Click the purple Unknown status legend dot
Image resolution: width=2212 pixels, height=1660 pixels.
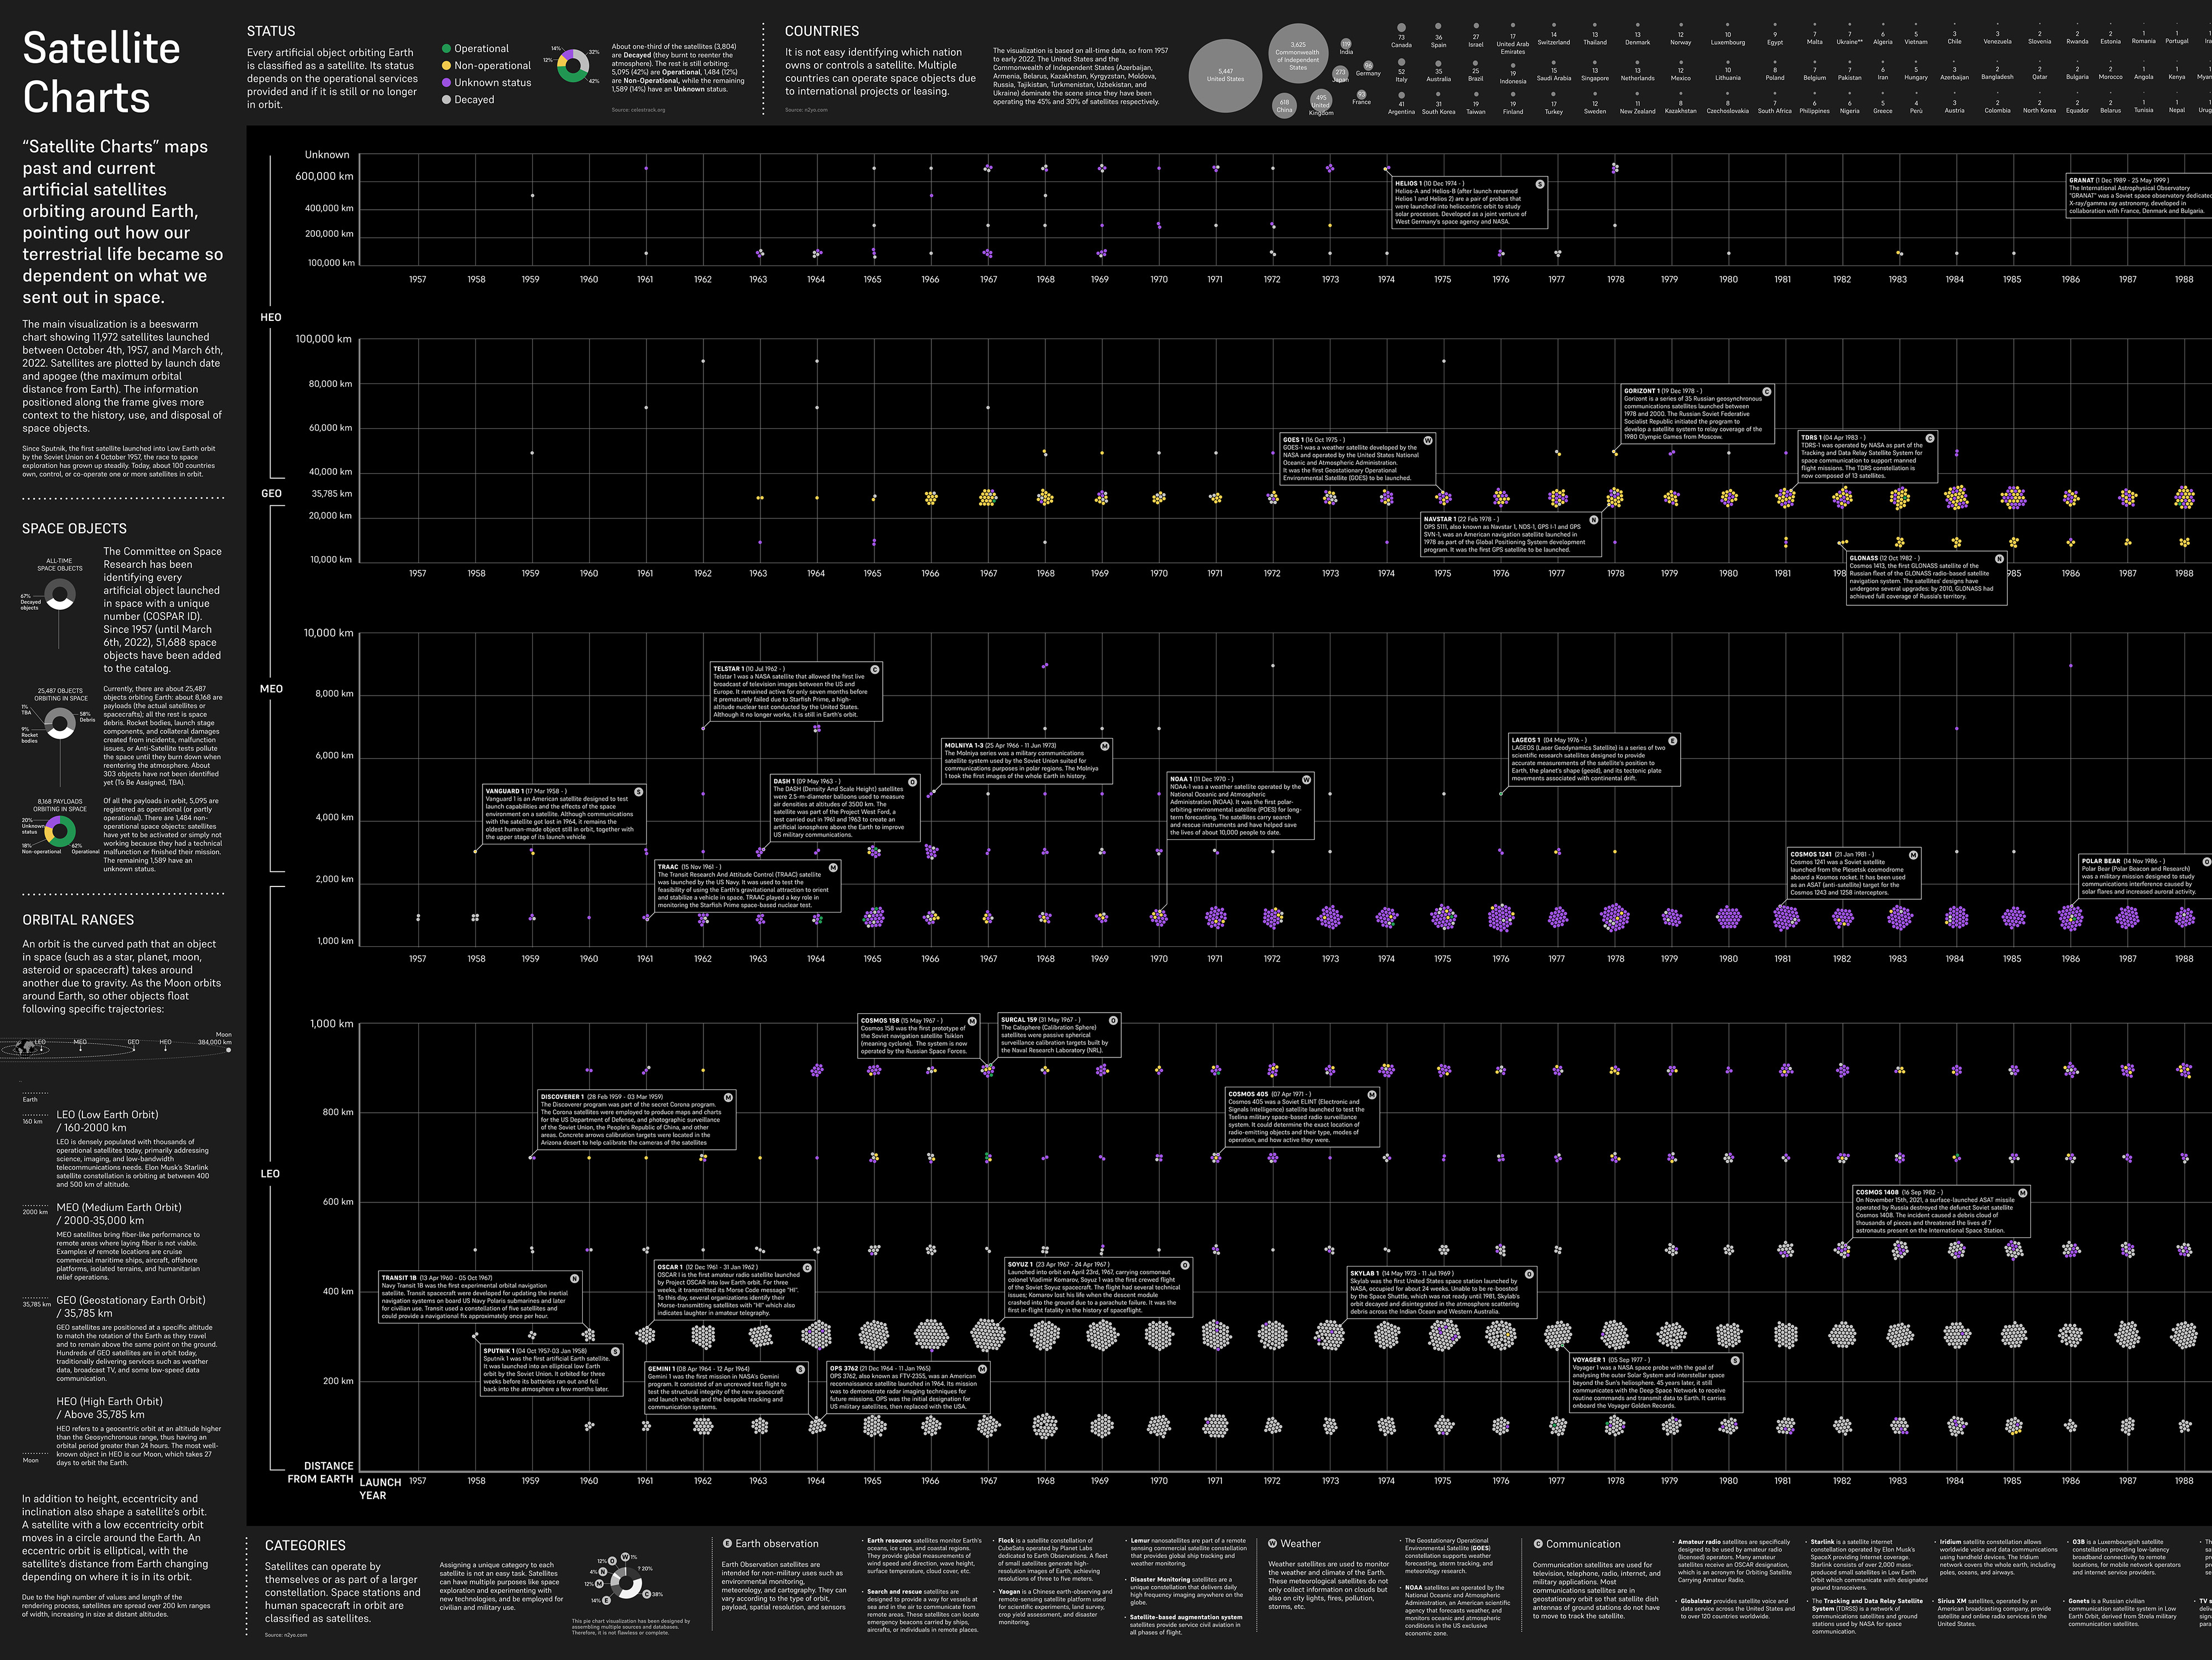click(x=446, y=82)
